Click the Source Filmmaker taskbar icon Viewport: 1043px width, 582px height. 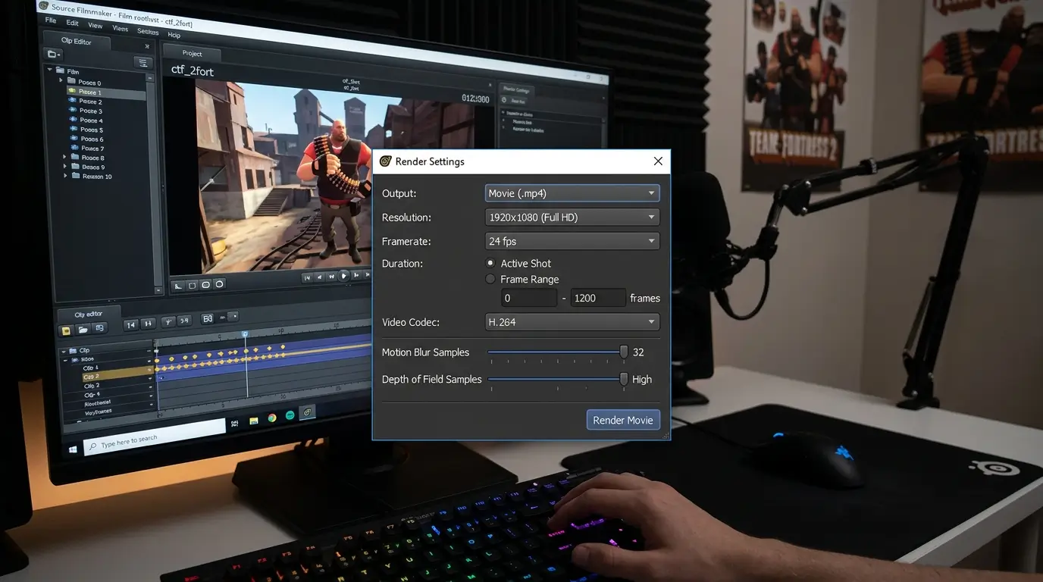[x=307, y=412]
